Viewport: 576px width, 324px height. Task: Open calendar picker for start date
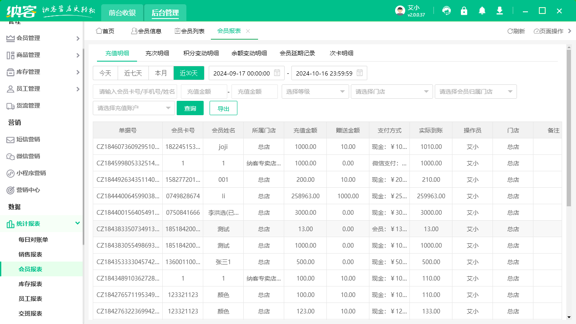coord(277,73)
